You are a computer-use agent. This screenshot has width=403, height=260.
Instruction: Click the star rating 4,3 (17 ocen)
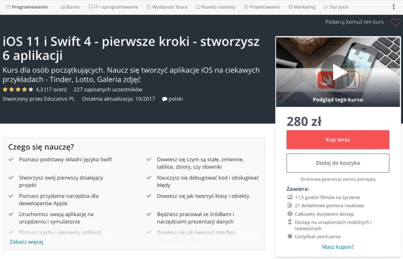pos(34,89)
